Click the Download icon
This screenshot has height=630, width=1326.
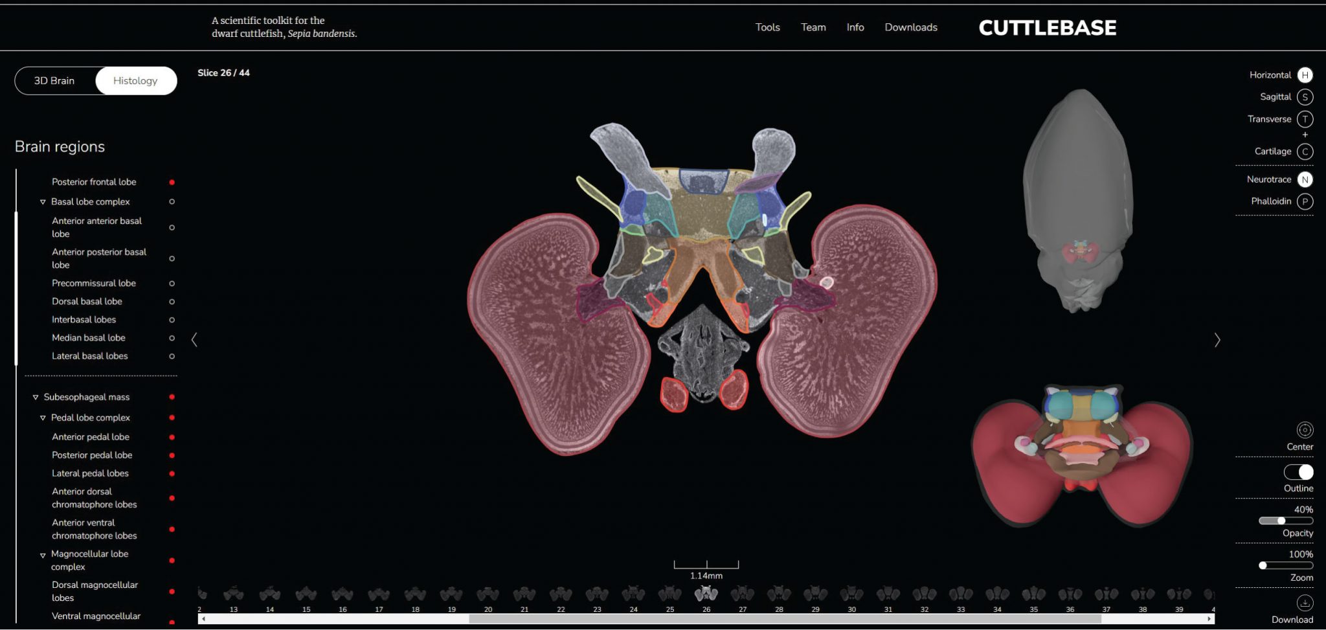(1305, 603)
